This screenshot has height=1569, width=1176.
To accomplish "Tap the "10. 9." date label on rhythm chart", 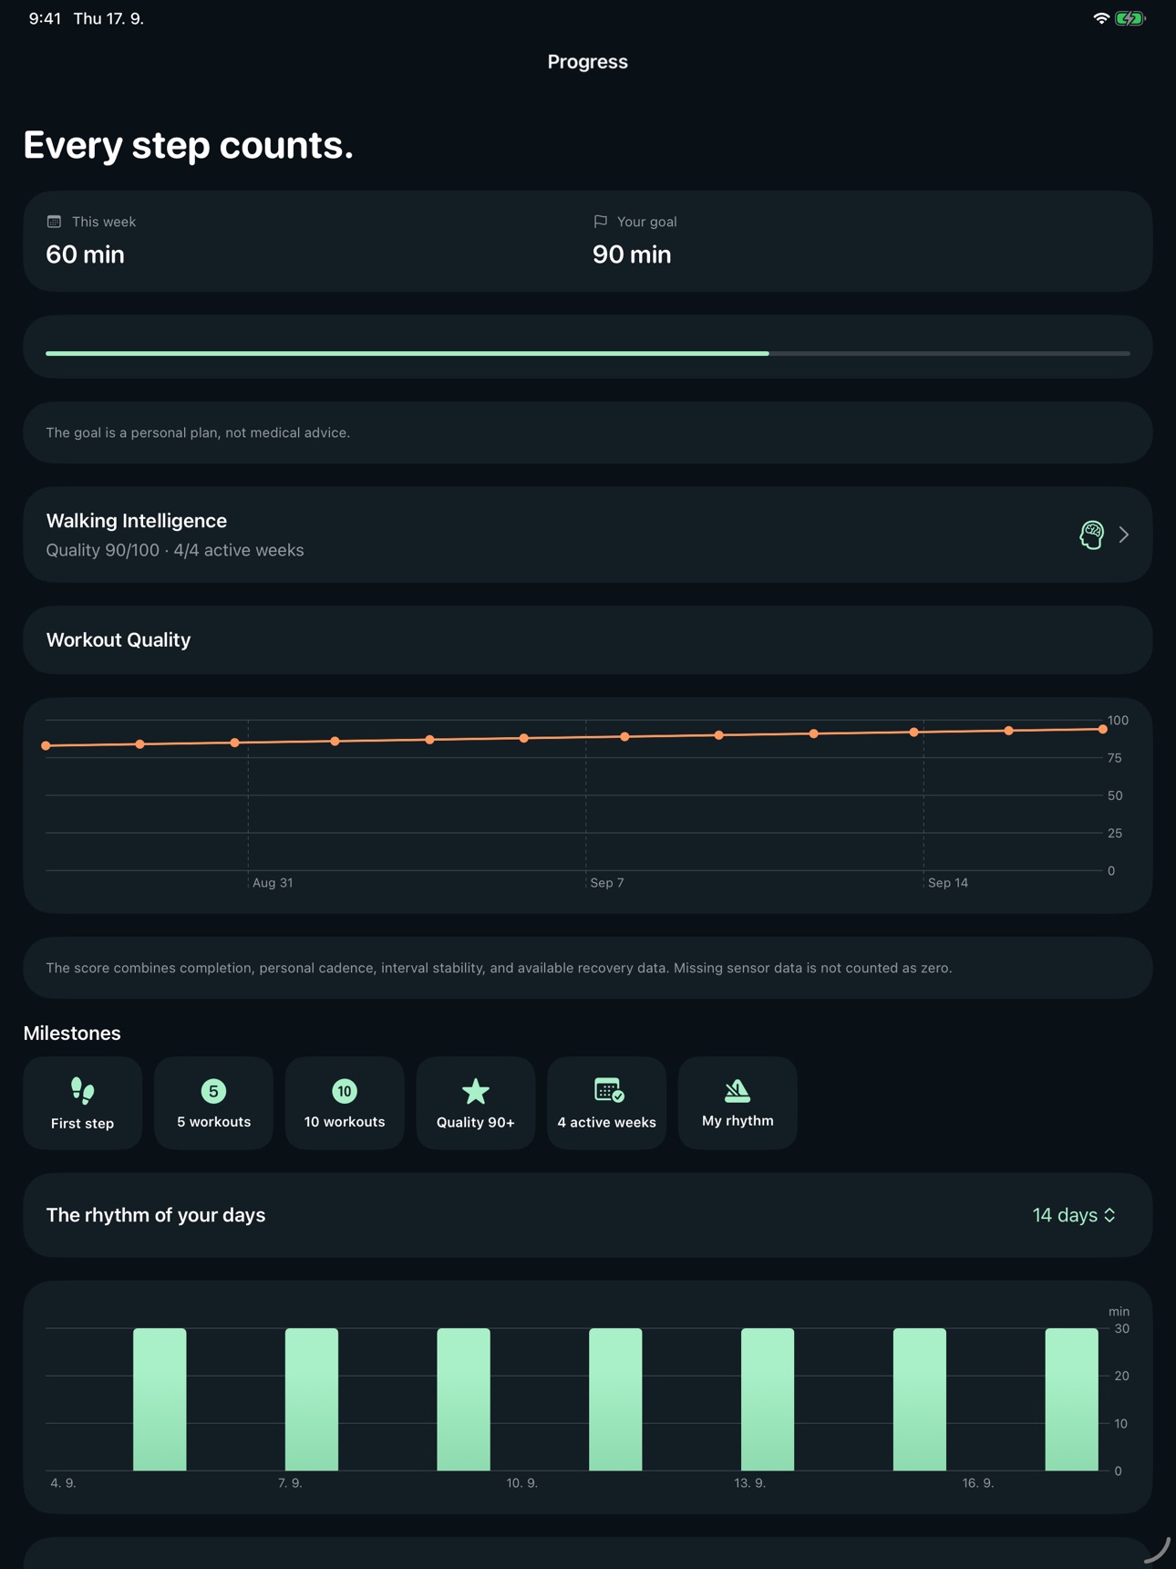I will 522,1483.
